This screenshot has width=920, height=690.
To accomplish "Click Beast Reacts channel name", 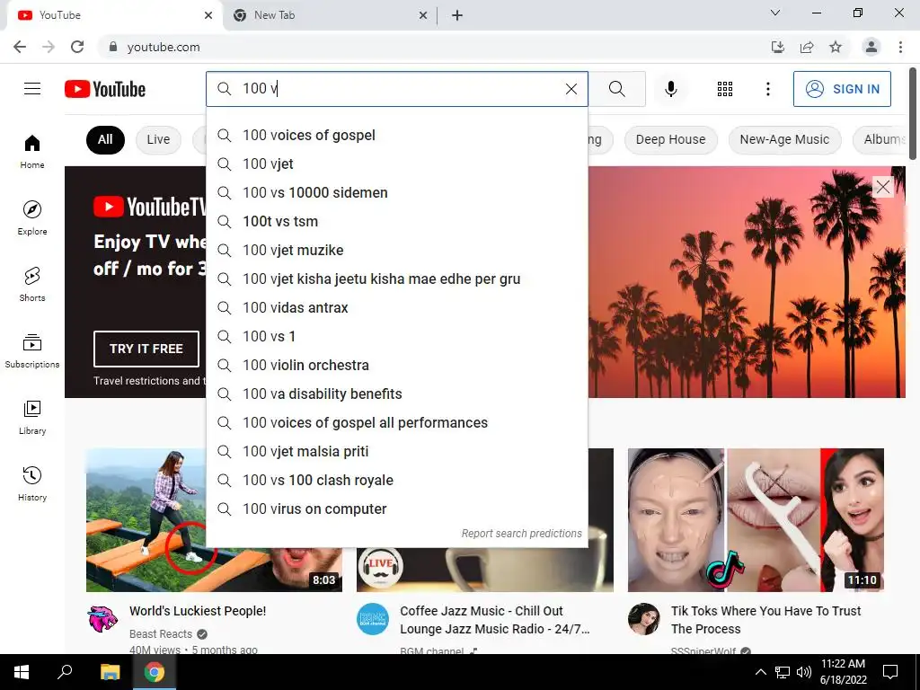I will tap(161, 633).
